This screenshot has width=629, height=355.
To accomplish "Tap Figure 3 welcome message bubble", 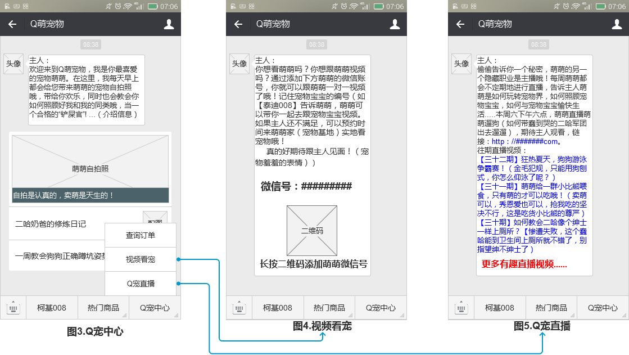I will point(86,90).
